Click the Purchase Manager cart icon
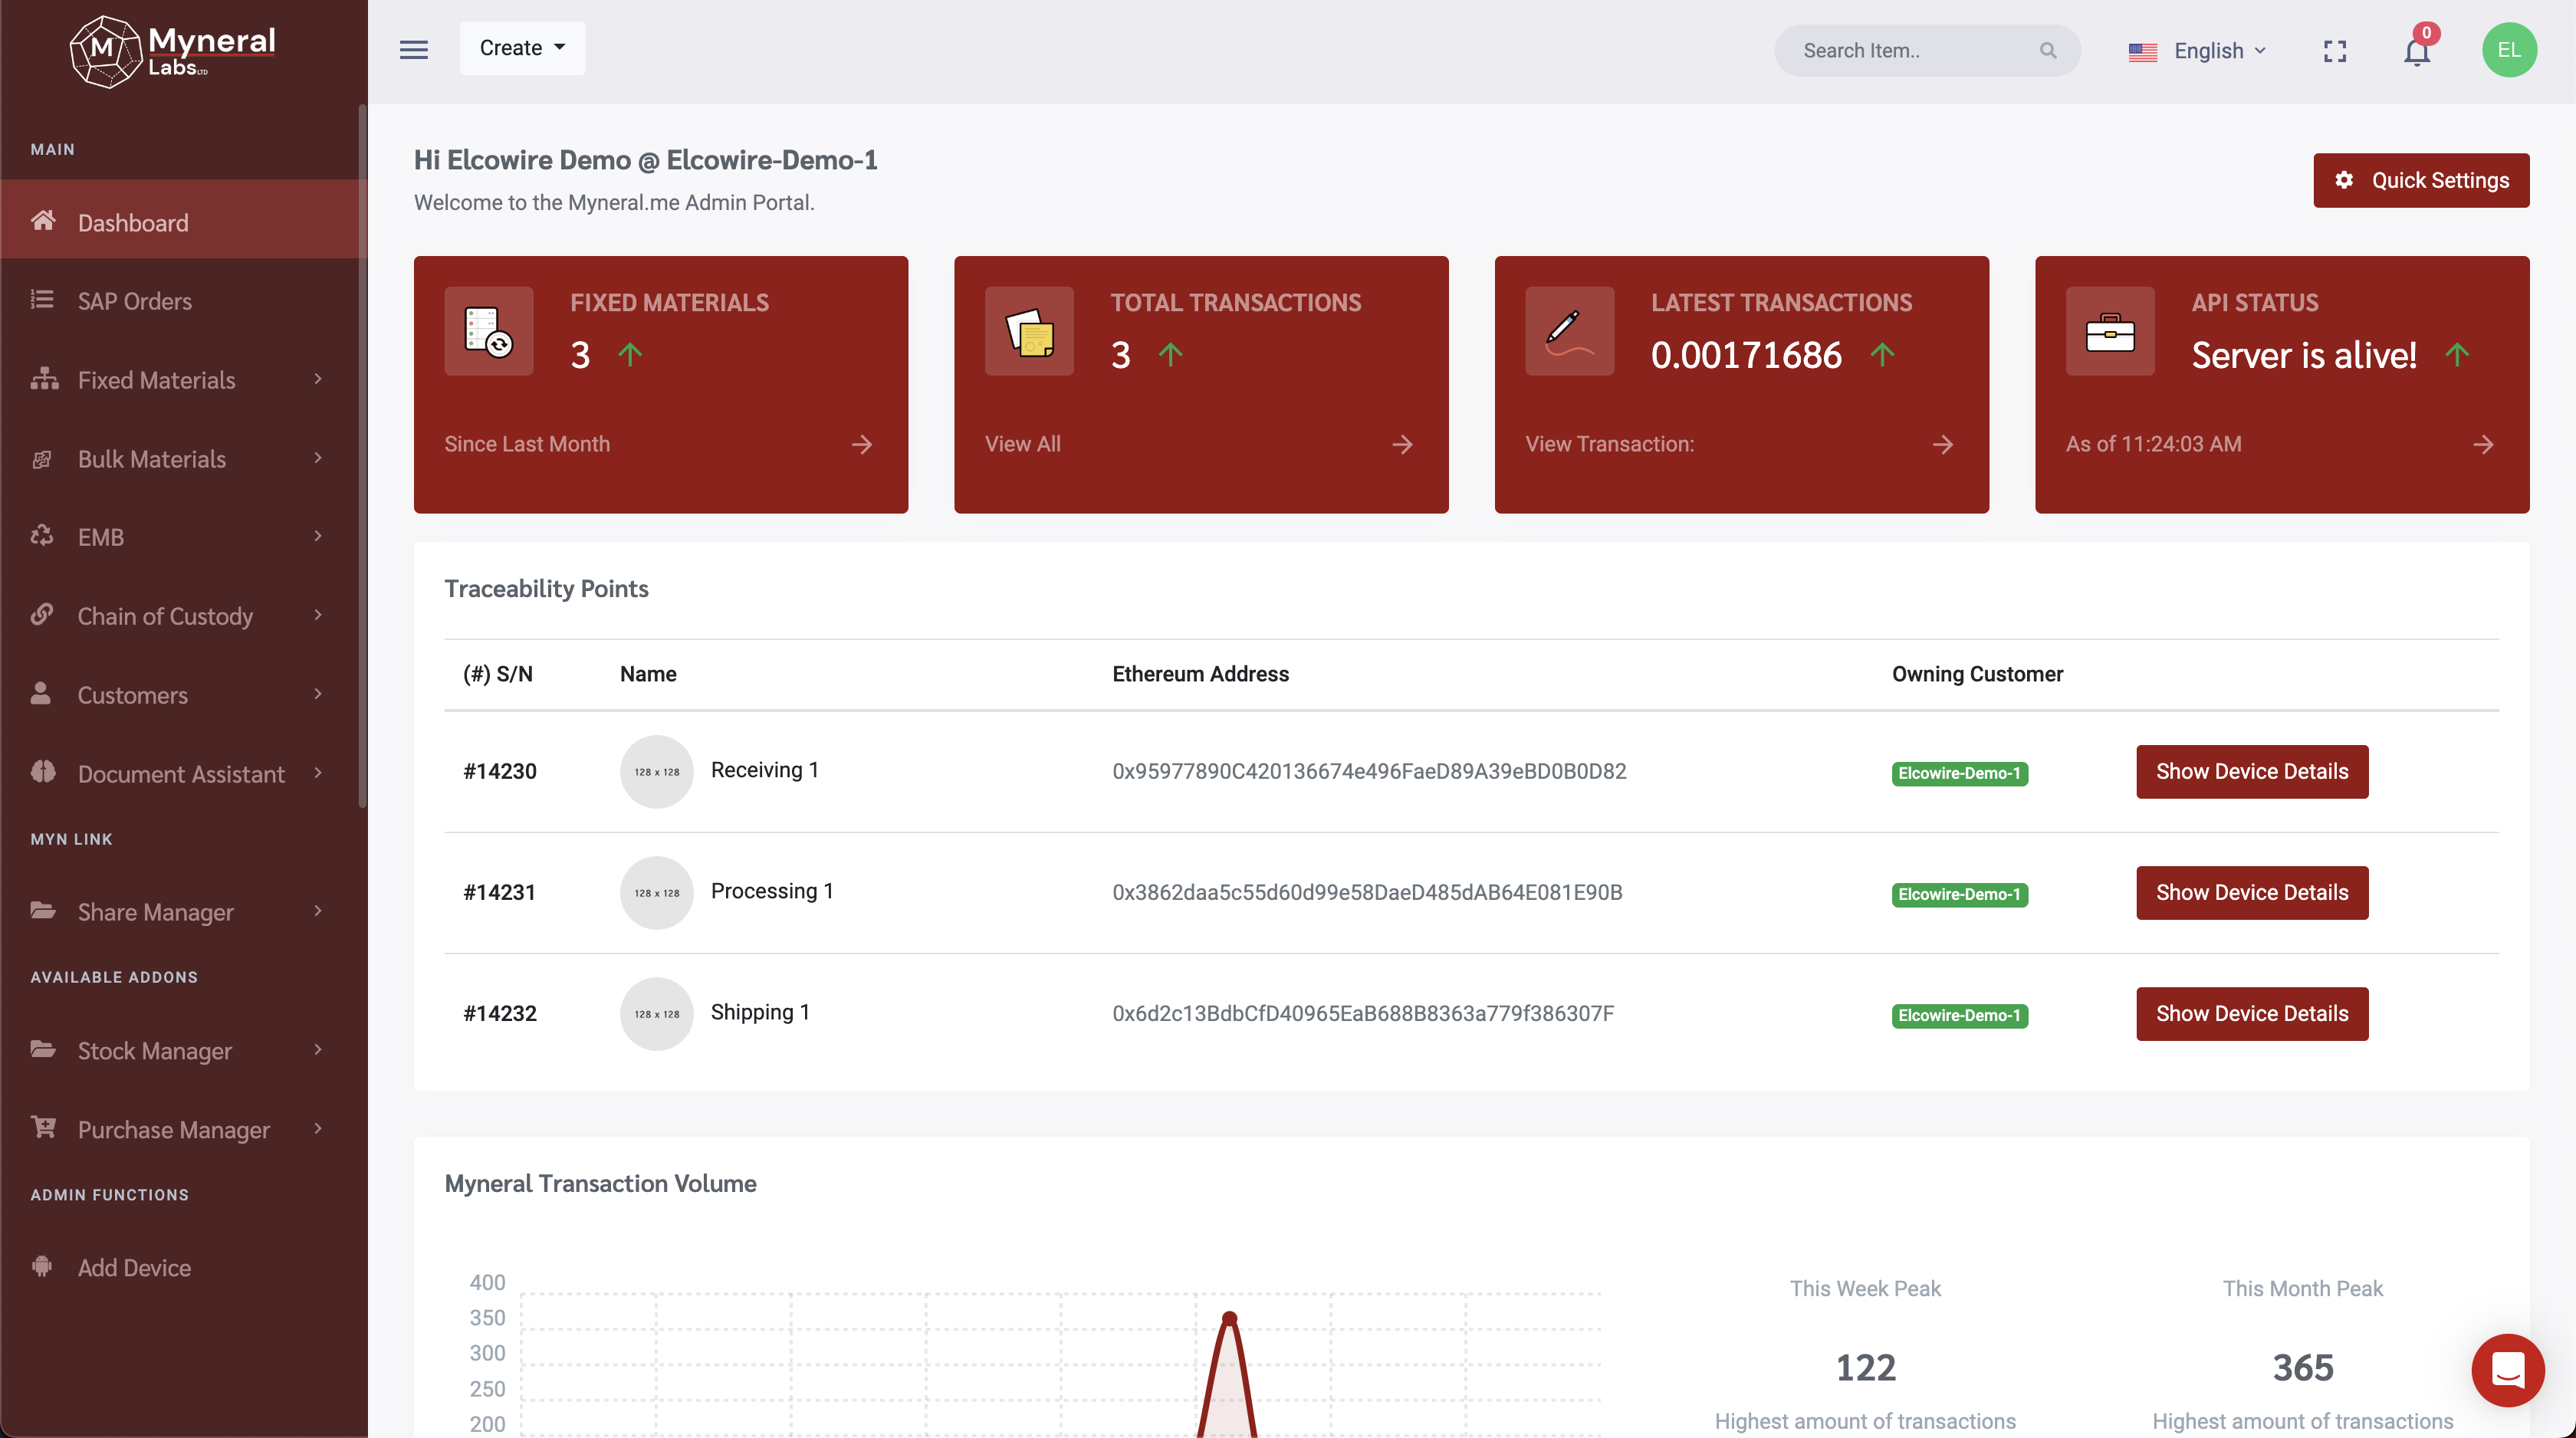The width and height of the screenshot is (2576, 1438). click(43, 1127)
